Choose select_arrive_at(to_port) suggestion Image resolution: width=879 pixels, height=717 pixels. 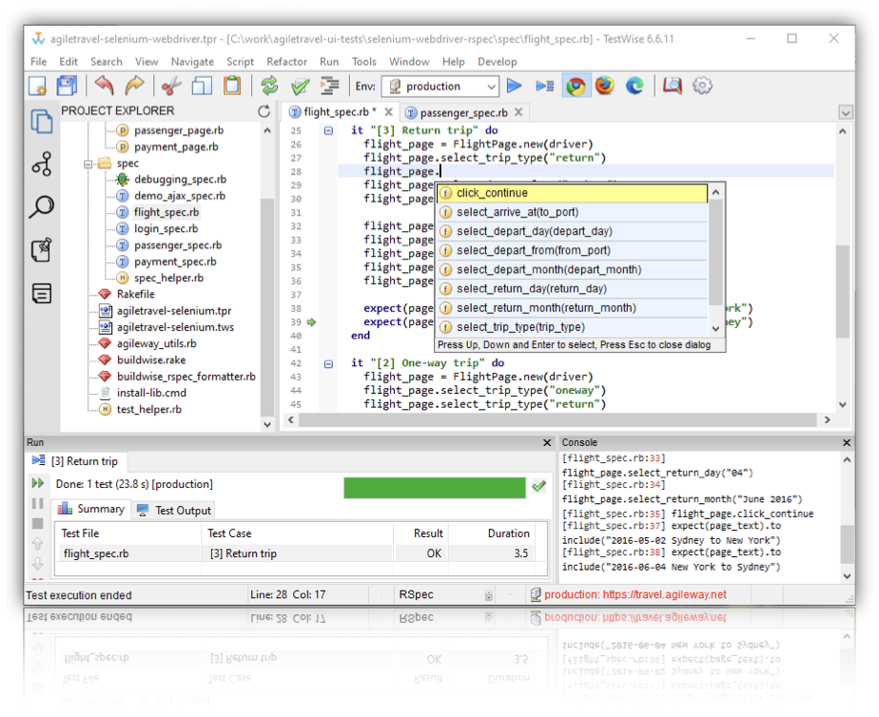point(572,212)
